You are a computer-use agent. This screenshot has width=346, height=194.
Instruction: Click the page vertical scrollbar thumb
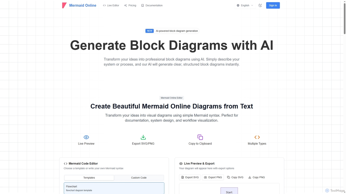click(344, 18)
